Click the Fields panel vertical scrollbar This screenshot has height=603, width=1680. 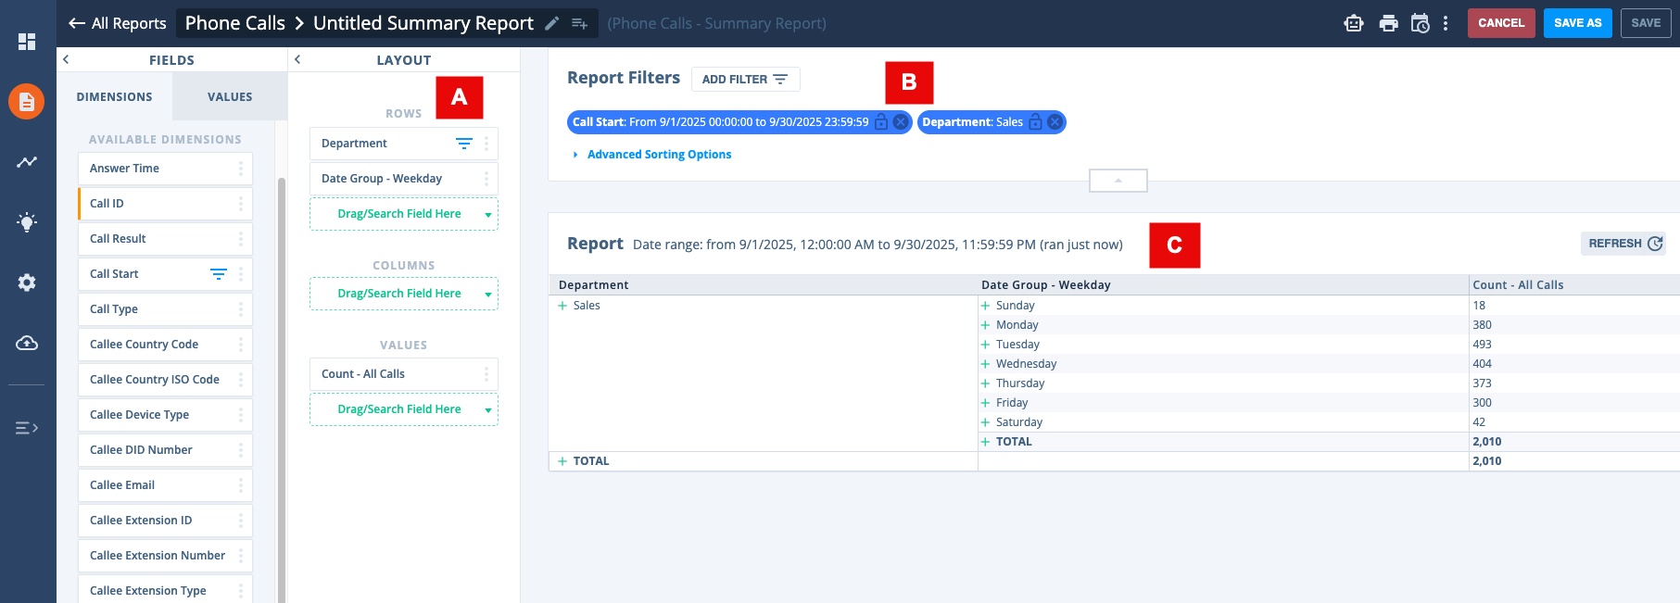click(x=282, y=389)
